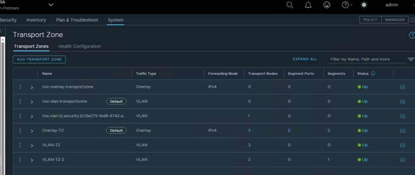415x175 pixels.
Task: Click the Up status of nsx-overlay-transportzone
Action: tap(362, 87)
